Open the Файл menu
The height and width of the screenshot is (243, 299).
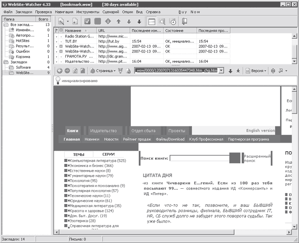[8, 12]
